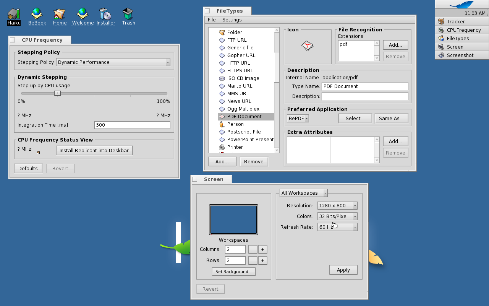The width and height of the screenshot is (489, 306).
Task: Click Add button next to Extensions
Action: coord(395,45)
